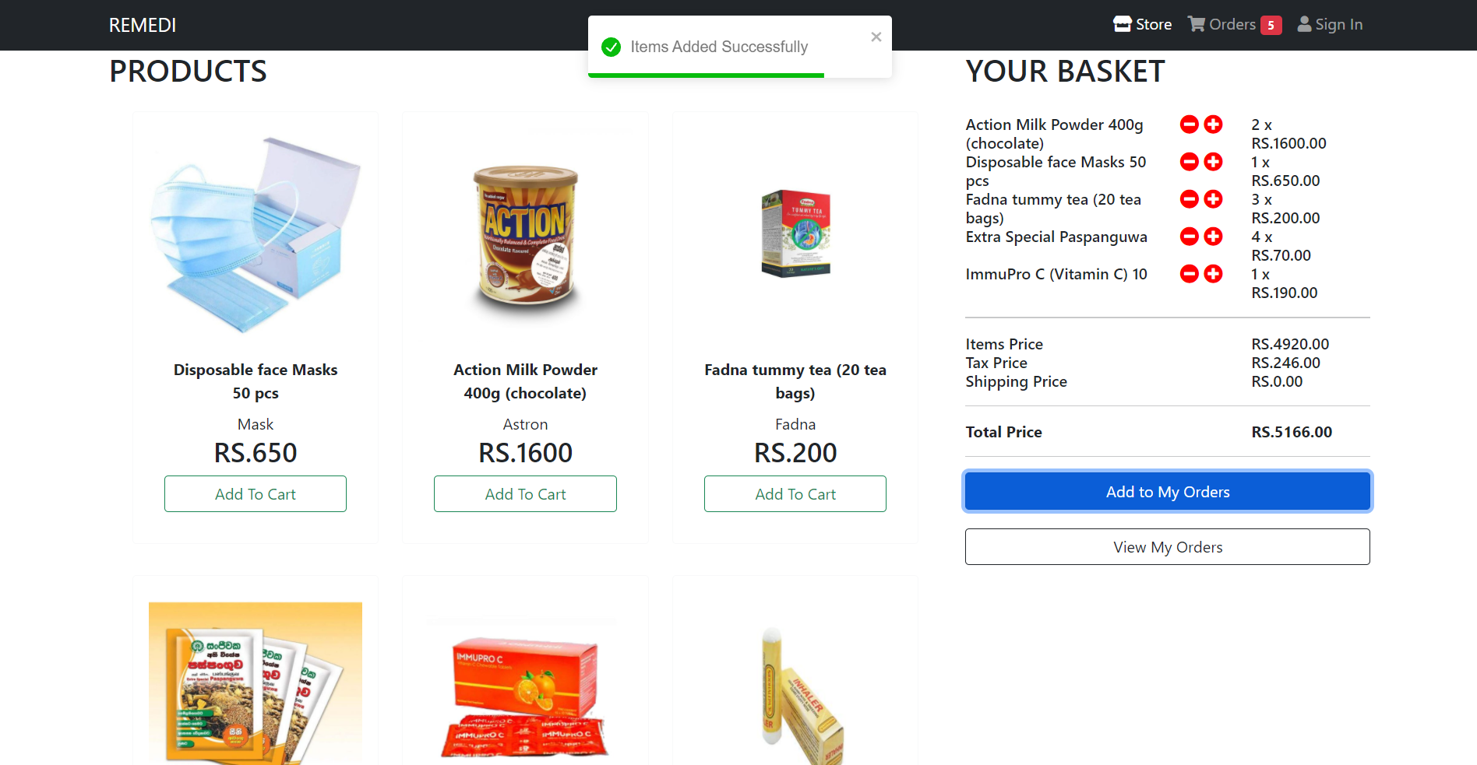Close the Items Added Successfully notification
This screenshot has height=765, width=1477.
(x=876, y=37)
